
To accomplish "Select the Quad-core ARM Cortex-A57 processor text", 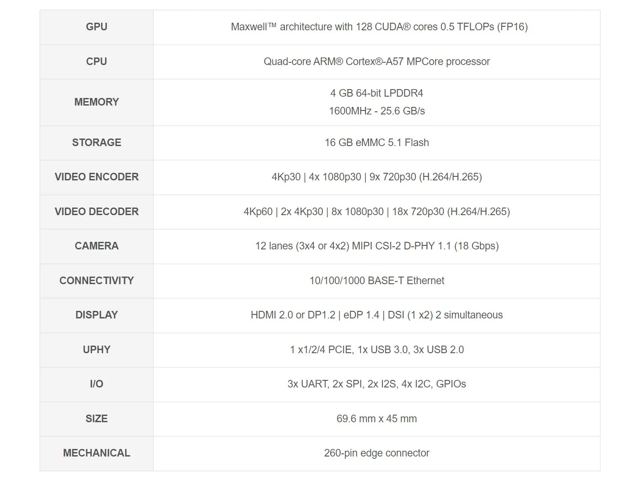I will pyautogui.click(x=377, y=61).
